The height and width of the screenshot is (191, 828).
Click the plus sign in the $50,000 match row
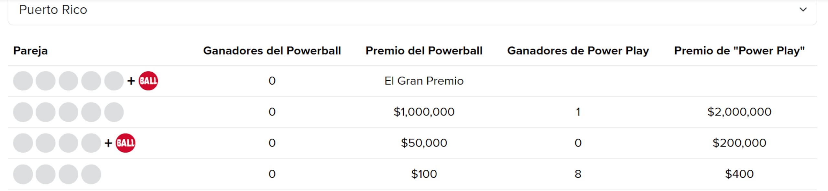[110, 142]
